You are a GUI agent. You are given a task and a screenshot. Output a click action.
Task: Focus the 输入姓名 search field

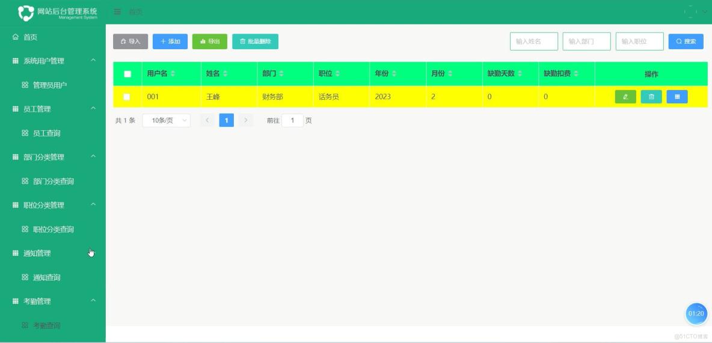click(533, 41)
